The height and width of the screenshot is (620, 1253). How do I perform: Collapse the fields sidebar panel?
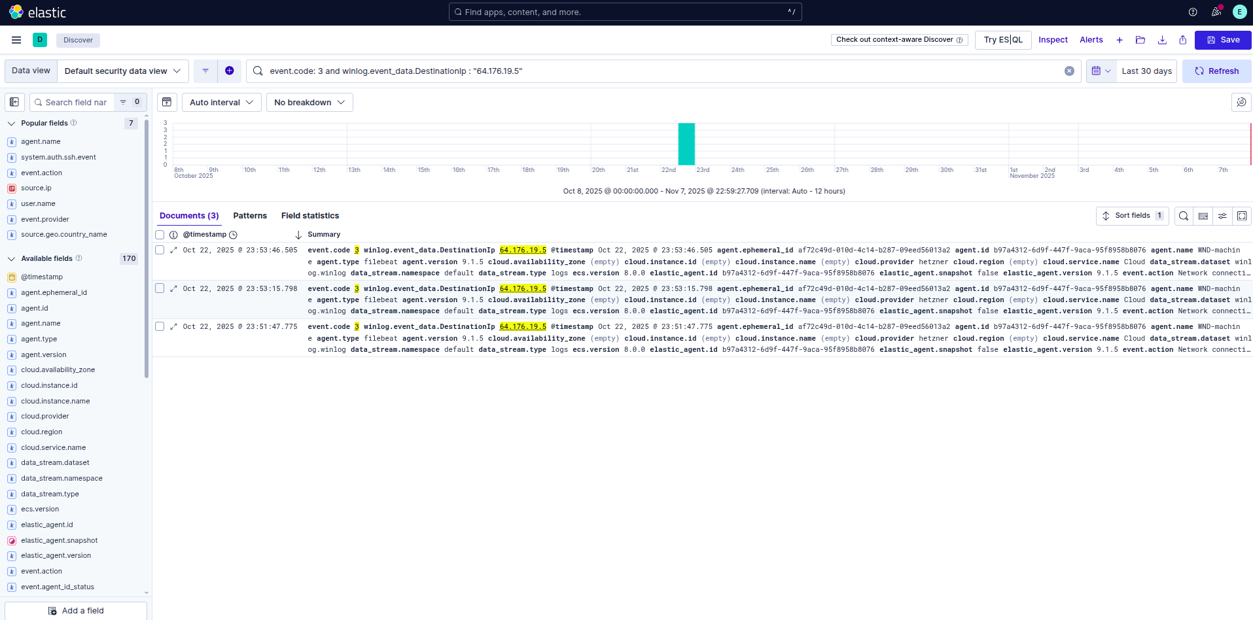pyautogui.click(x=14, y=102)
